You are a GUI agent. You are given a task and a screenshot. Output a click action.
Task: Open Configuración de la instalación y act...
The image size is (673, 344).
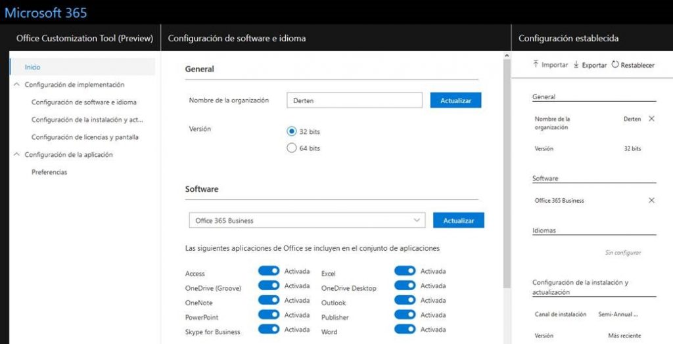click(87, 119)
